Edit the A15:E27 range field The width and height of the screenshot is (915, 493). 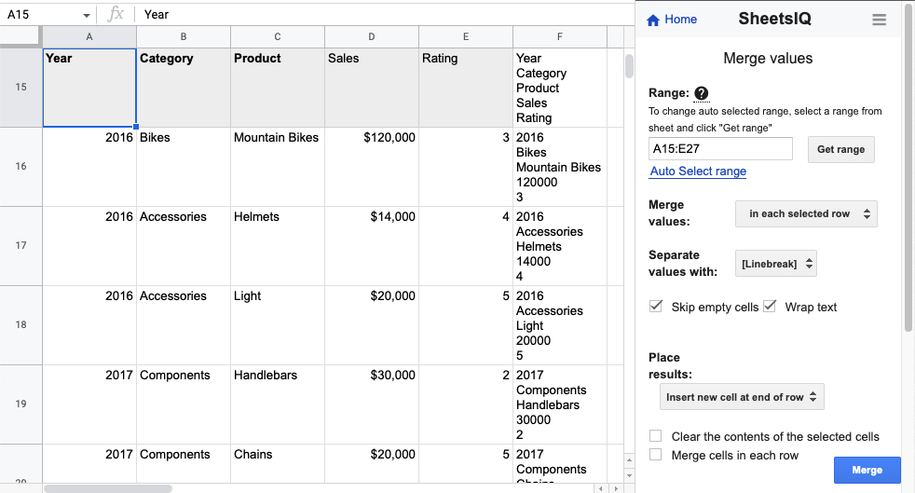tap(720, 149)
